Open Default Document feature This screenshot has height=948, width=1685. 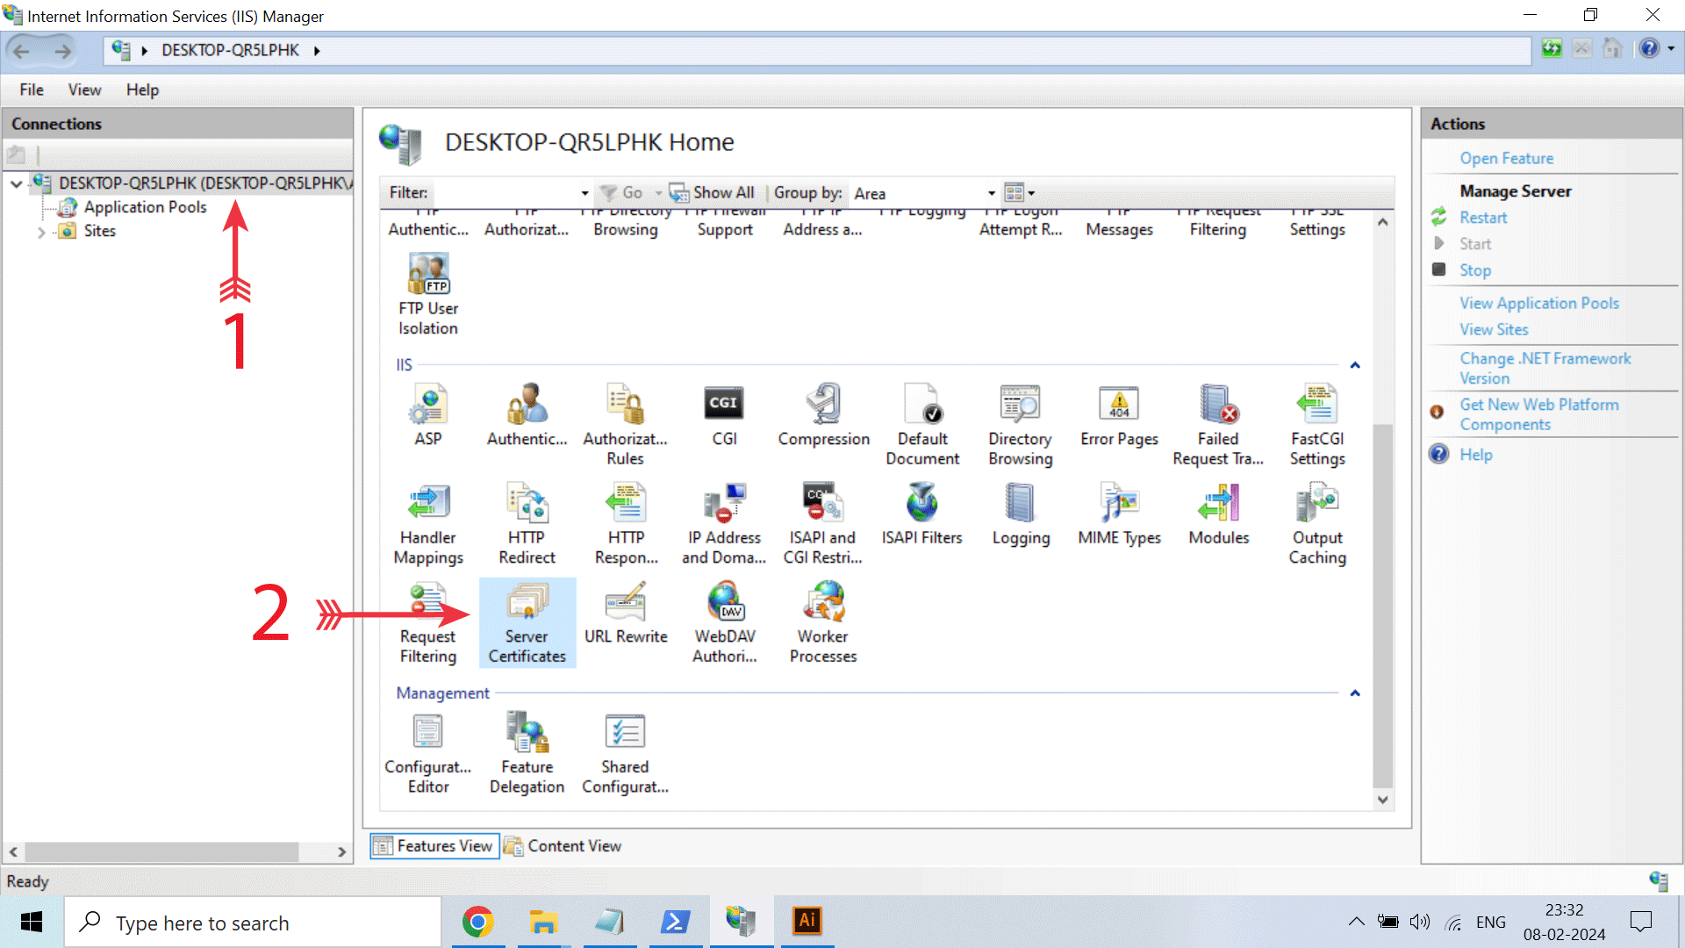[x=922, y=425]
